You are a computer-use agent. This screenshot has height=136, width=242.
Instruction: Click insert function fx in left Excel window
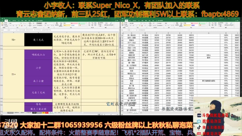tap(16, 30)
